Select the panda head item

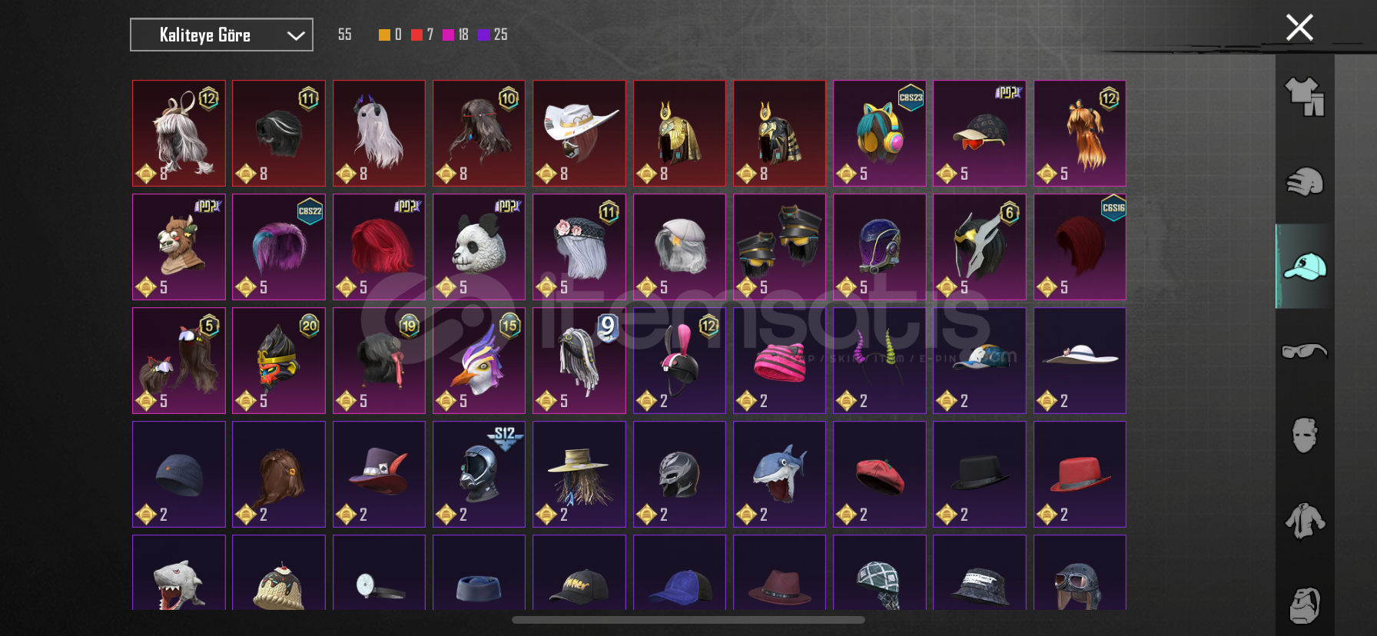pos(479,247)
